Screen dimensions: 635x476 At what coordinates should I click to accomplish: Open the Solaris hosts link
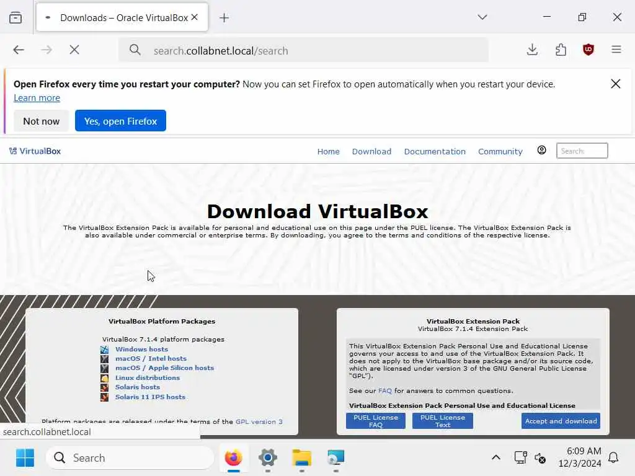pyautogui.click(x=137, y=387)
